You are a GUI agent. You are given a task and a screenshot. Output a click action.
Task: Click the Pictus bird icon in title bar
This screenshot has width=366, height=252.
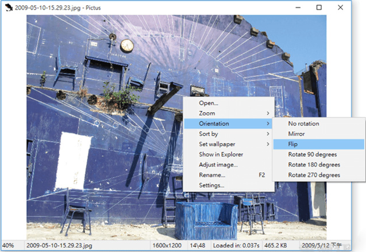(x=7, y=7)
